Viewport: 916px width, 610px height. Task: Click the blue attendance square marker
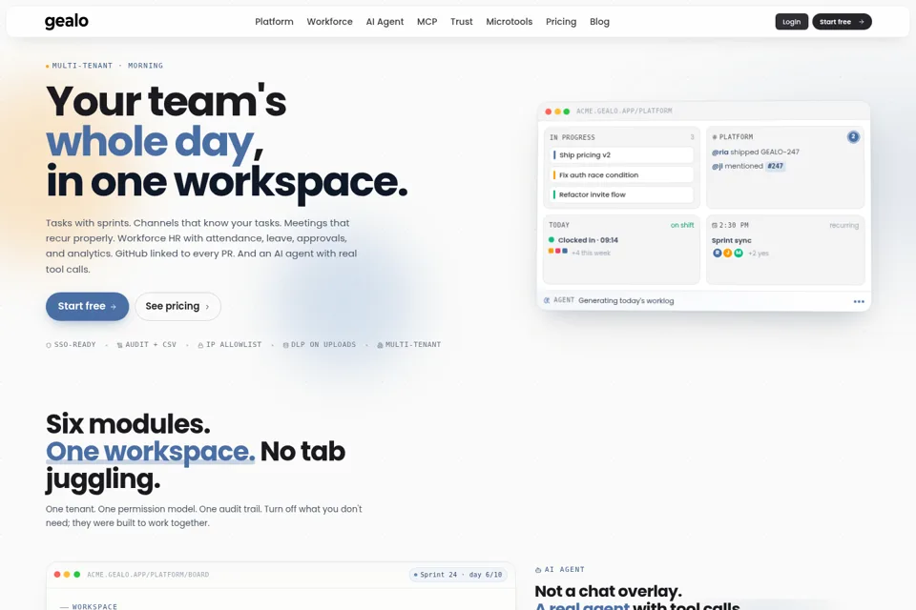coord(565,251)
